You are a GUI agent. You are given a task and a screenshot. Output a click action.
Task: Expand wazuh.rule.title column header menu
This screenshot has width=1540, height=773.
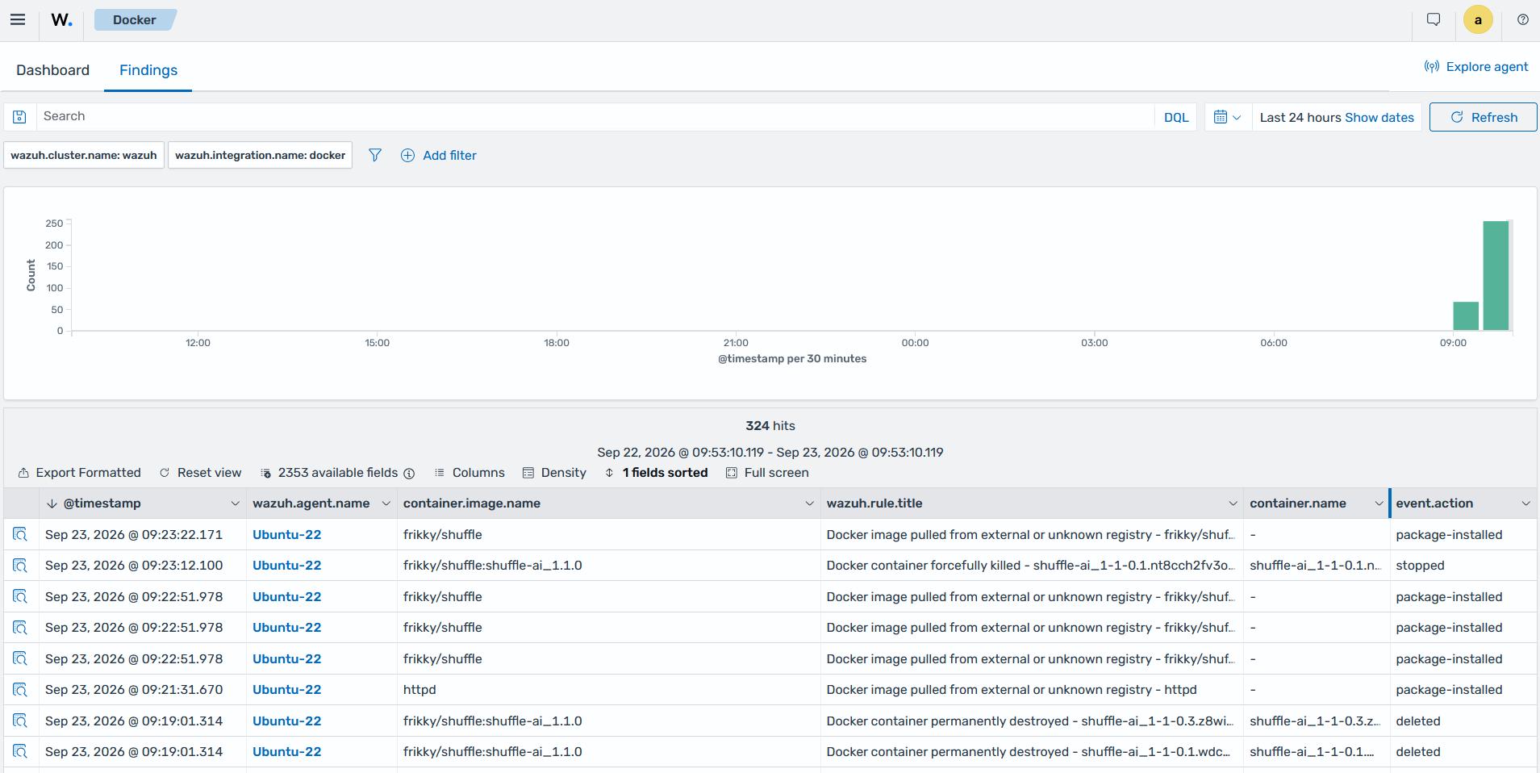coord(1233,503)
